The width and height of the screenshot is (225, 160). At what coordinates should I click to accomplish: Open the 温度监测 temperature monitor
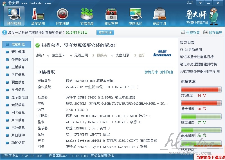tap(38, 16)
